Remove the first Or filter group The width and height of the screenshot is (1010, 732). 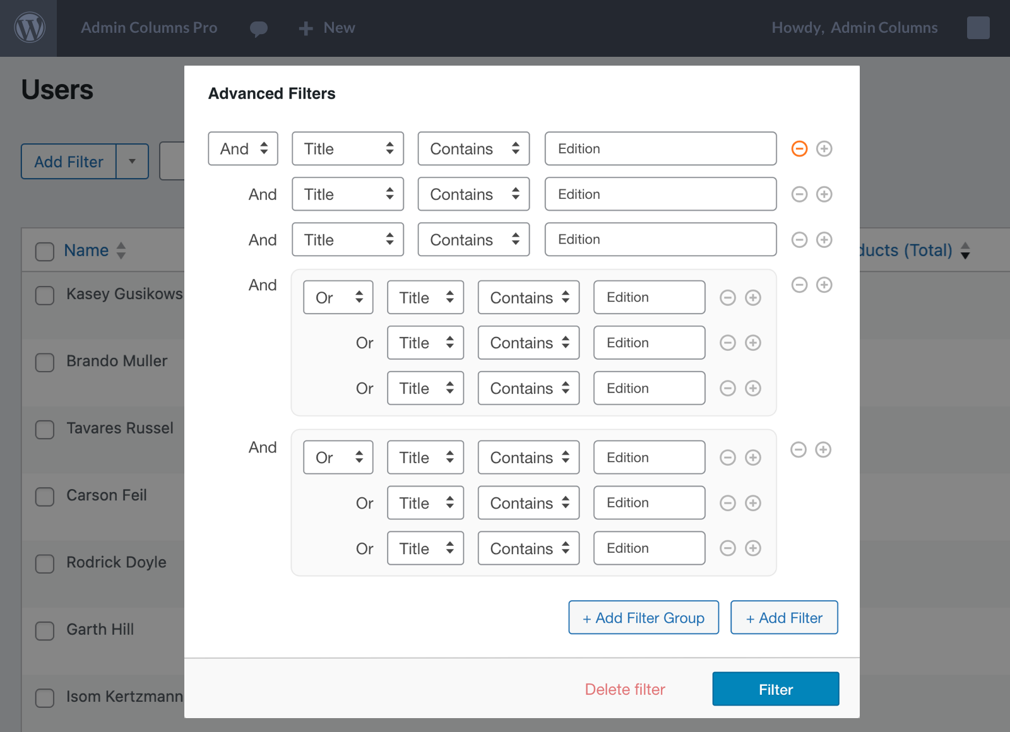tap(799, 285)
